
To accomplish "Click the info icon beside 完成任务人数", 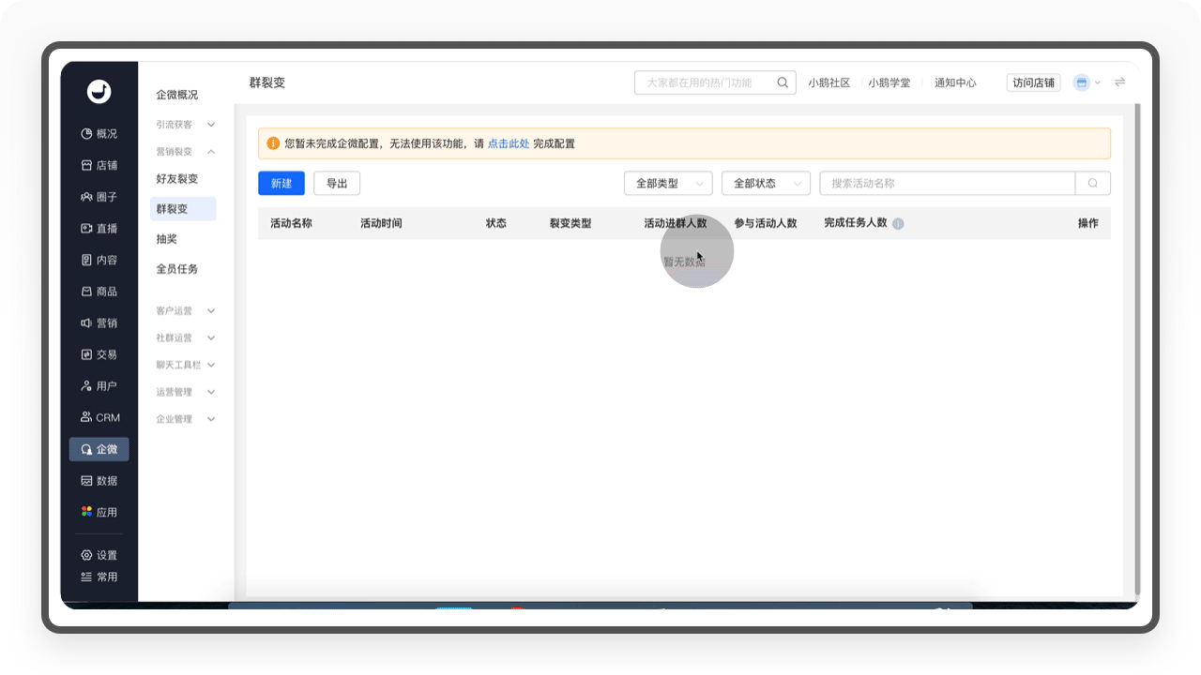I will tap(898, 224).
